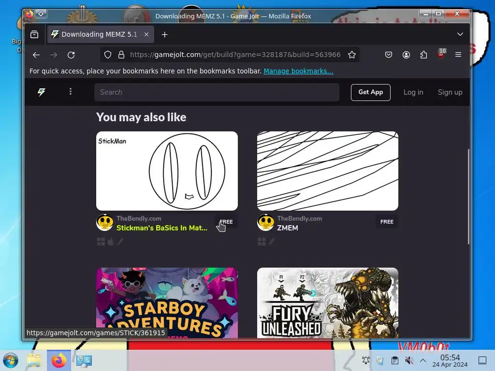This screenshot has height=371, width=495.
Task: Open the Sign up link
Action: [450, 92]
